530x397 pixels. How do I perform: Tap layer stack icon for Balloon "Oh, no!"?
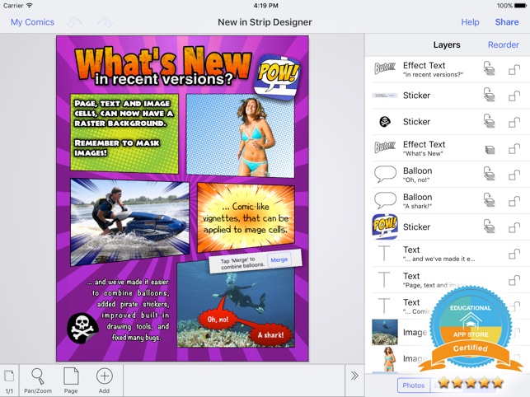pyautogui.click(x=489, y=175)
